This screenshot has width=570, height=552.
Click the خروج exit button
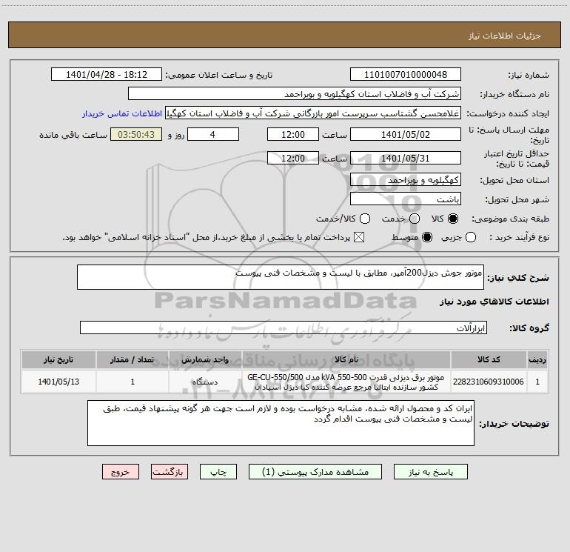point(121,471)
